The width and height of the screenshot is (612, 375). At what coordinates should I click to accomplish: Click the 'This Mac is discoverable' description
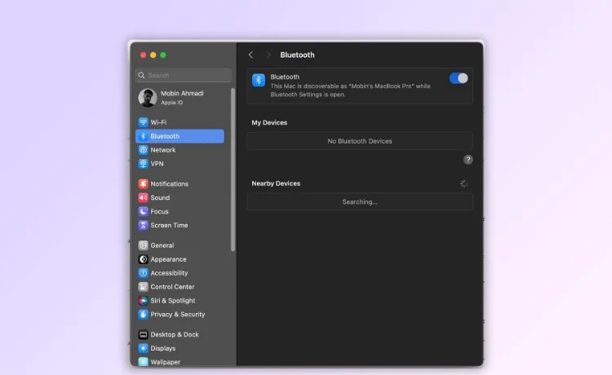[x=350, y=90]
